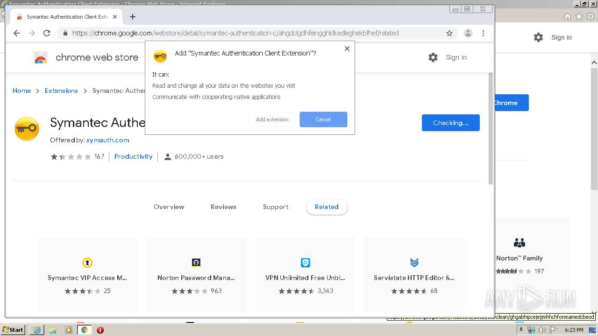
Task: Open a new Chrome tab
Action: click(133, 17)
